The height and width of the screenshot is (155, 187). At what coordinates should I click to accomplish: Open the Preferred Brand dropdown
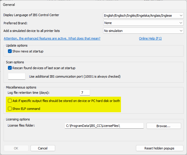[x=143, y=23]
